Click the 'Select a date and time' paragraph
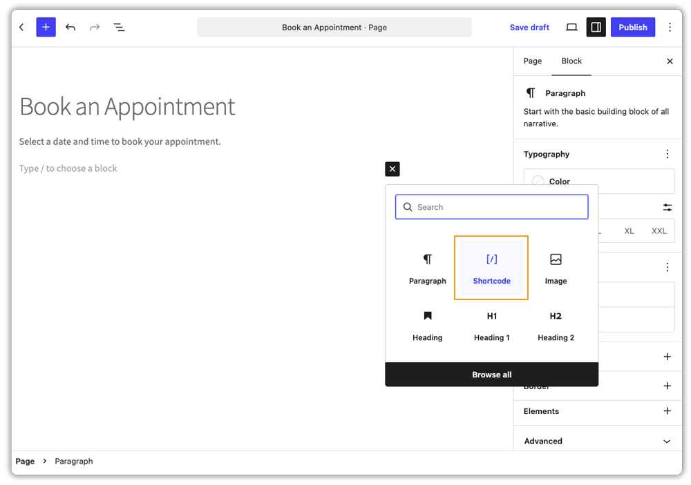Viewport: 691px width, 485px height. tap(120, 141)
